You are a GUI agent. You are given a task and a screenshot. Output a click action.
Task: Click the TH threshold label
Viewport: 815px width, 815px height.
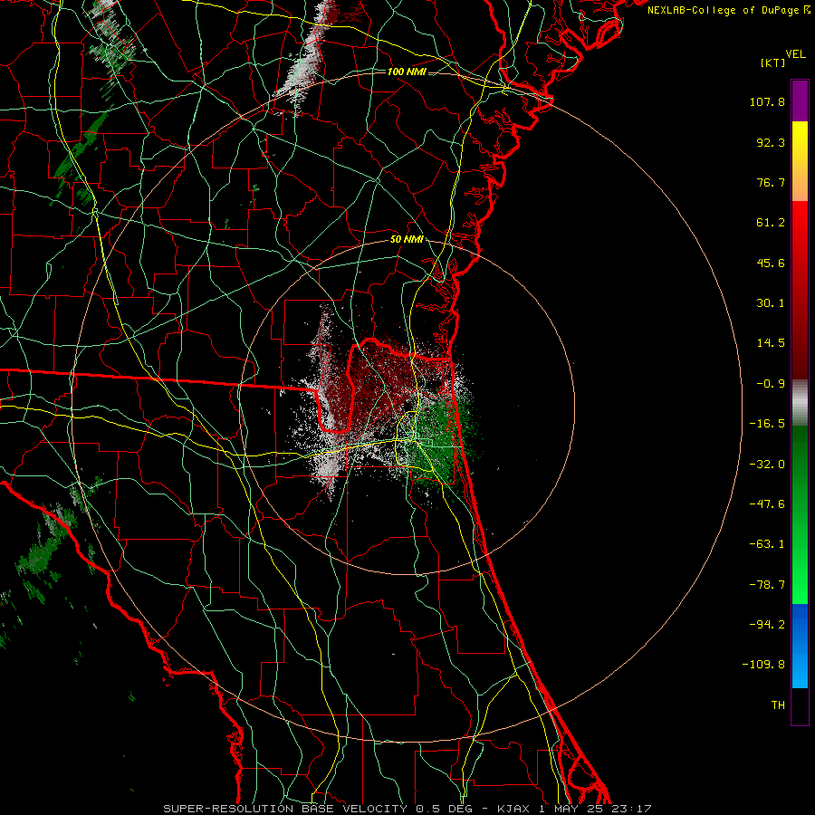[x=778, y=705]
